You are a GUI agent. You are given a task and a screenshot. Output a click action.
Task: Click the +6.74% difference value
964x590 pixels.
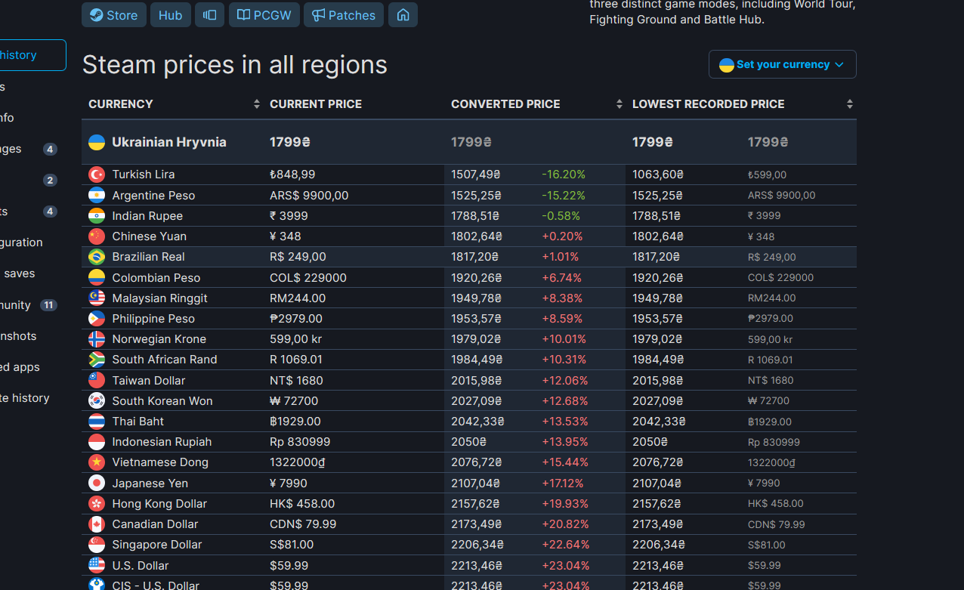click(x=562, y=277)
